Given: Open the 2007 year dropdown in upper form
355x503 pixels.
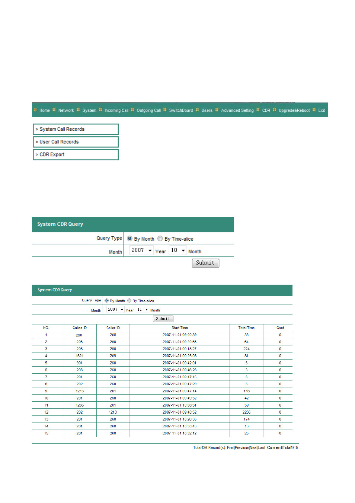Looking at the screenshot, I should pyautogui.click(x=141, y=250).
